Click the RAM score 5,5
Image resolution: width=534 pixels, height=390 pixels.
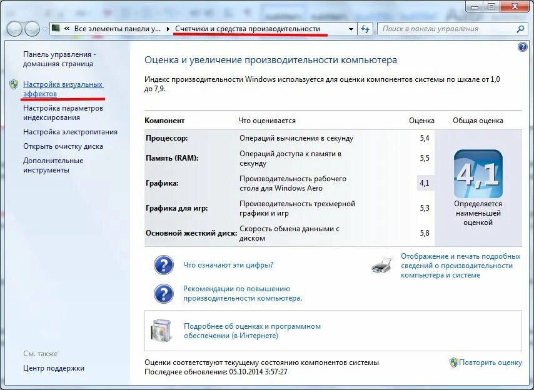[x=425, y=158]
